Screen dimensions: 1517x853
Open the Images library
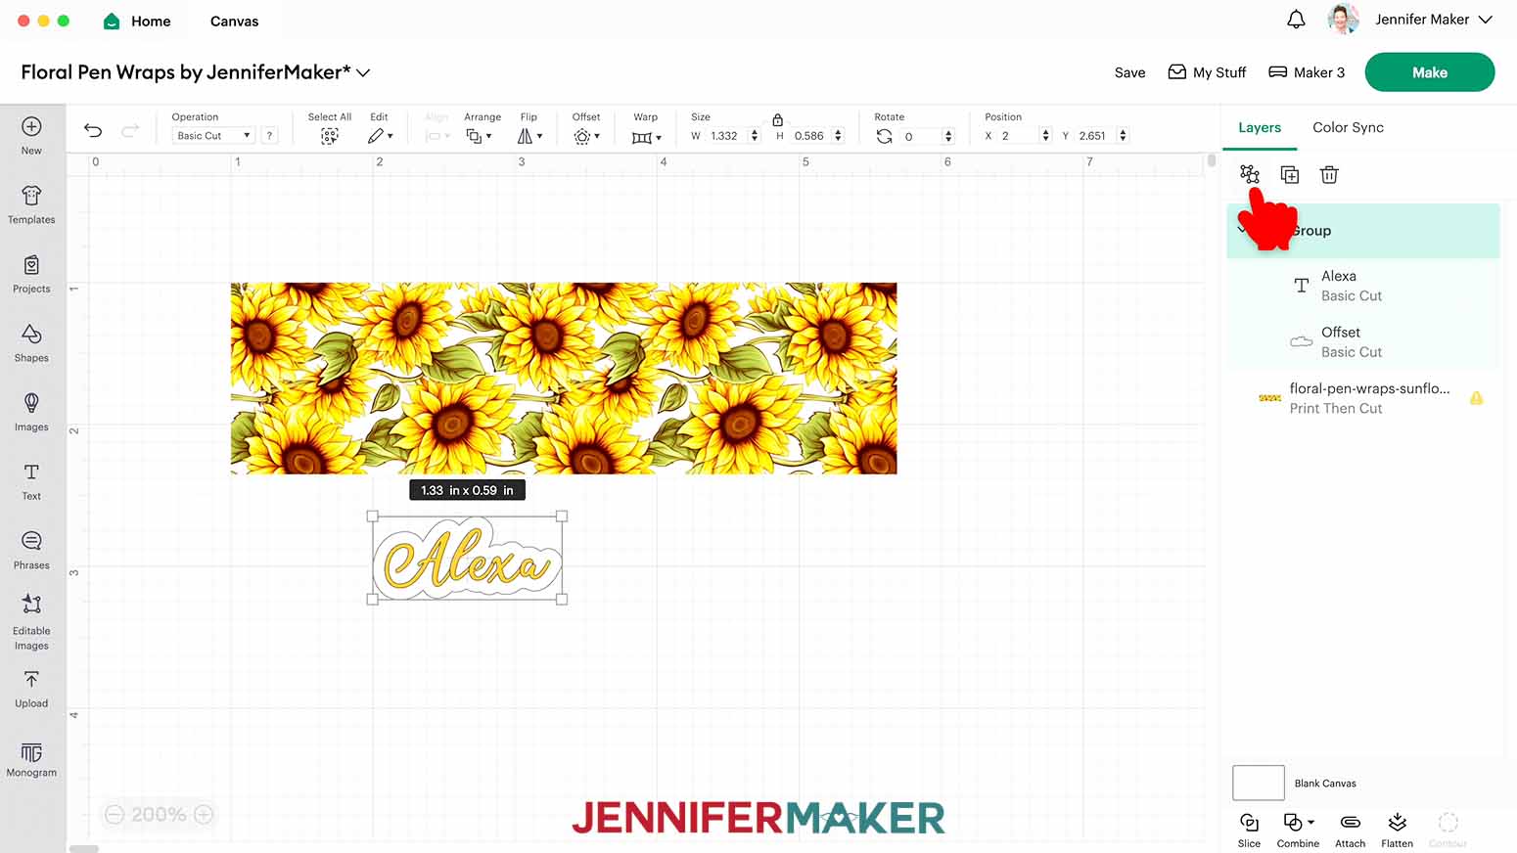tap(31, 413)
